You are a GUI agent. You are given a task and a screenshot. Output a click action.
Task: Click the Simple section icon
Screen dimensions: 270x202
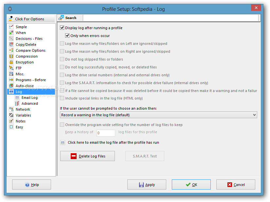[11, 27]
